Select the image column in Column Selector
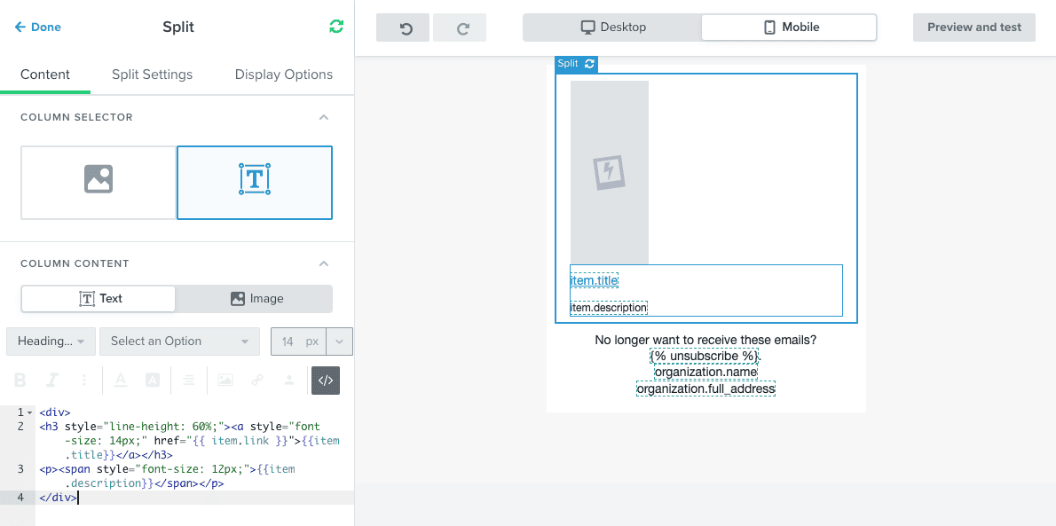Image resolution: width=1056 pixels, height=526 pixels. point(99,182)
